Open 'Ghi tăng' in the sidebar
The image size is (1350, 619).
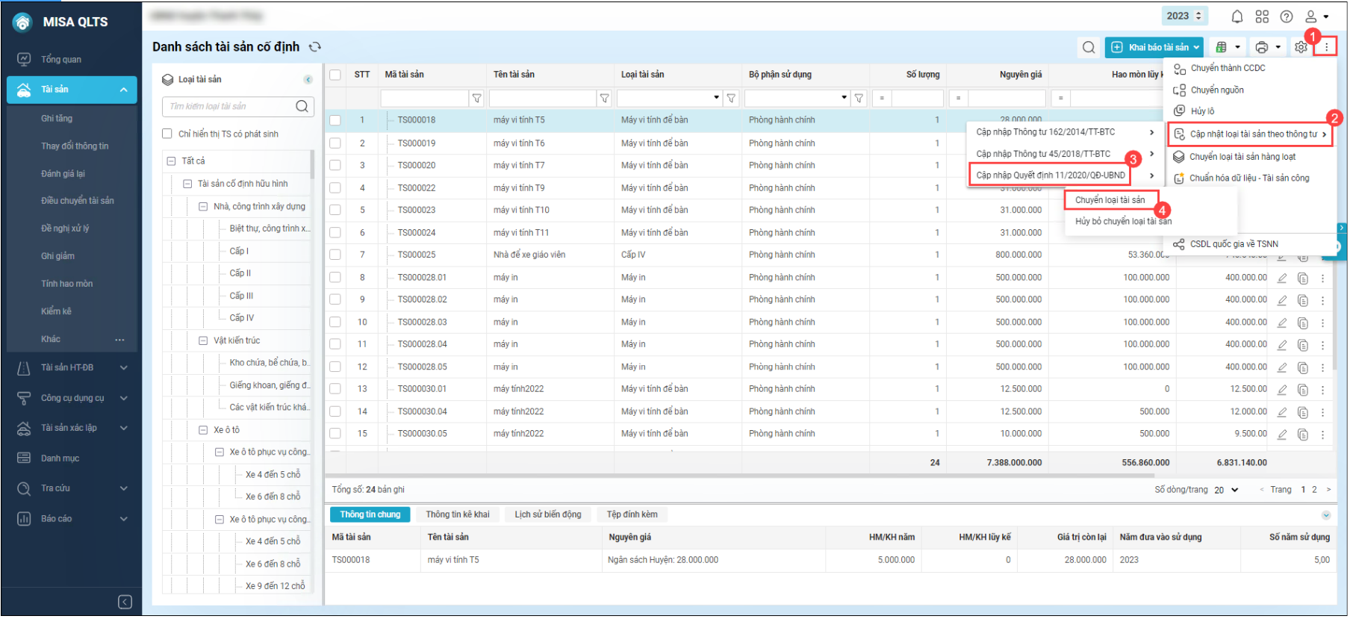pos(57,119)
